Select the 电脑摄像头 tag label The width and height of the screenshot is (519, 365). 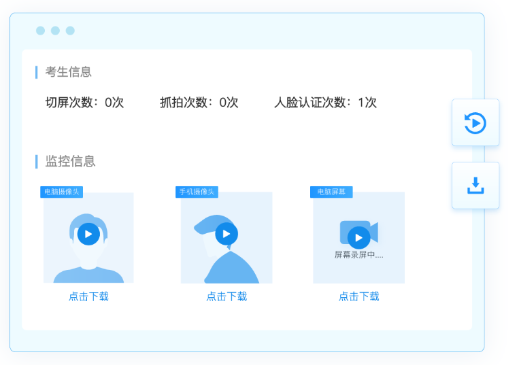[61, 192]
